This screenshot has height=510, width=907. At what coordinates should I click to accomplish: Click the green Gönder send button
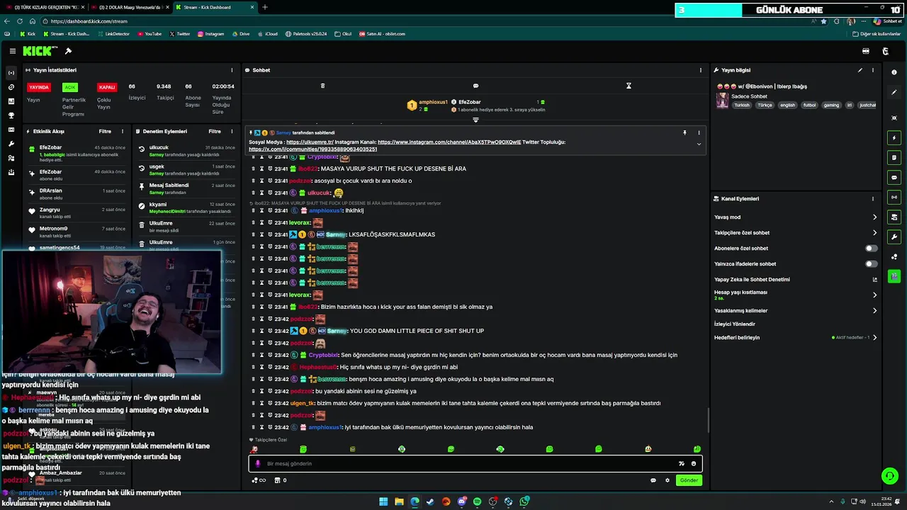[x=689, y=480]
